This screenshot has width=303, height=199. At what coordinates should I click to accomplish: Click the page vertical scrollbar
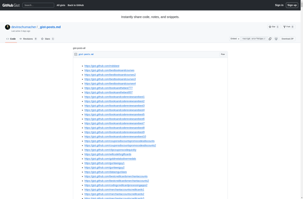301,99
